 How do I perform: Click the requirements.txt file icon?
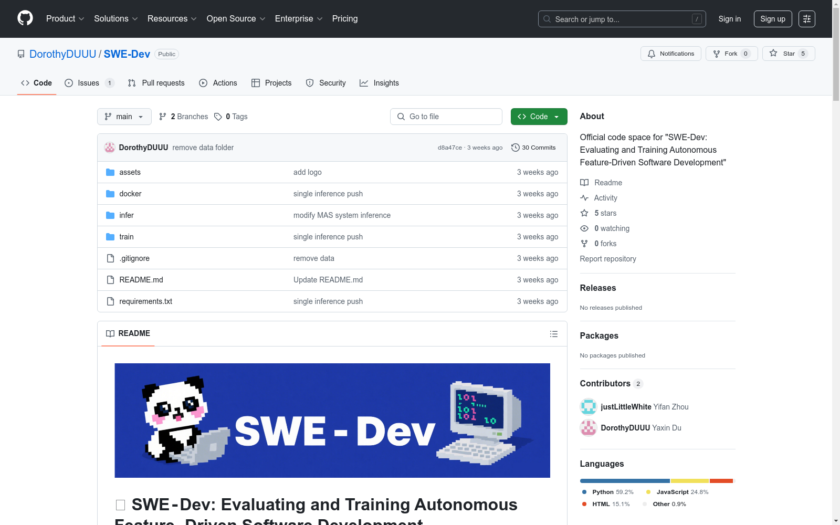[x=110, y=301]
